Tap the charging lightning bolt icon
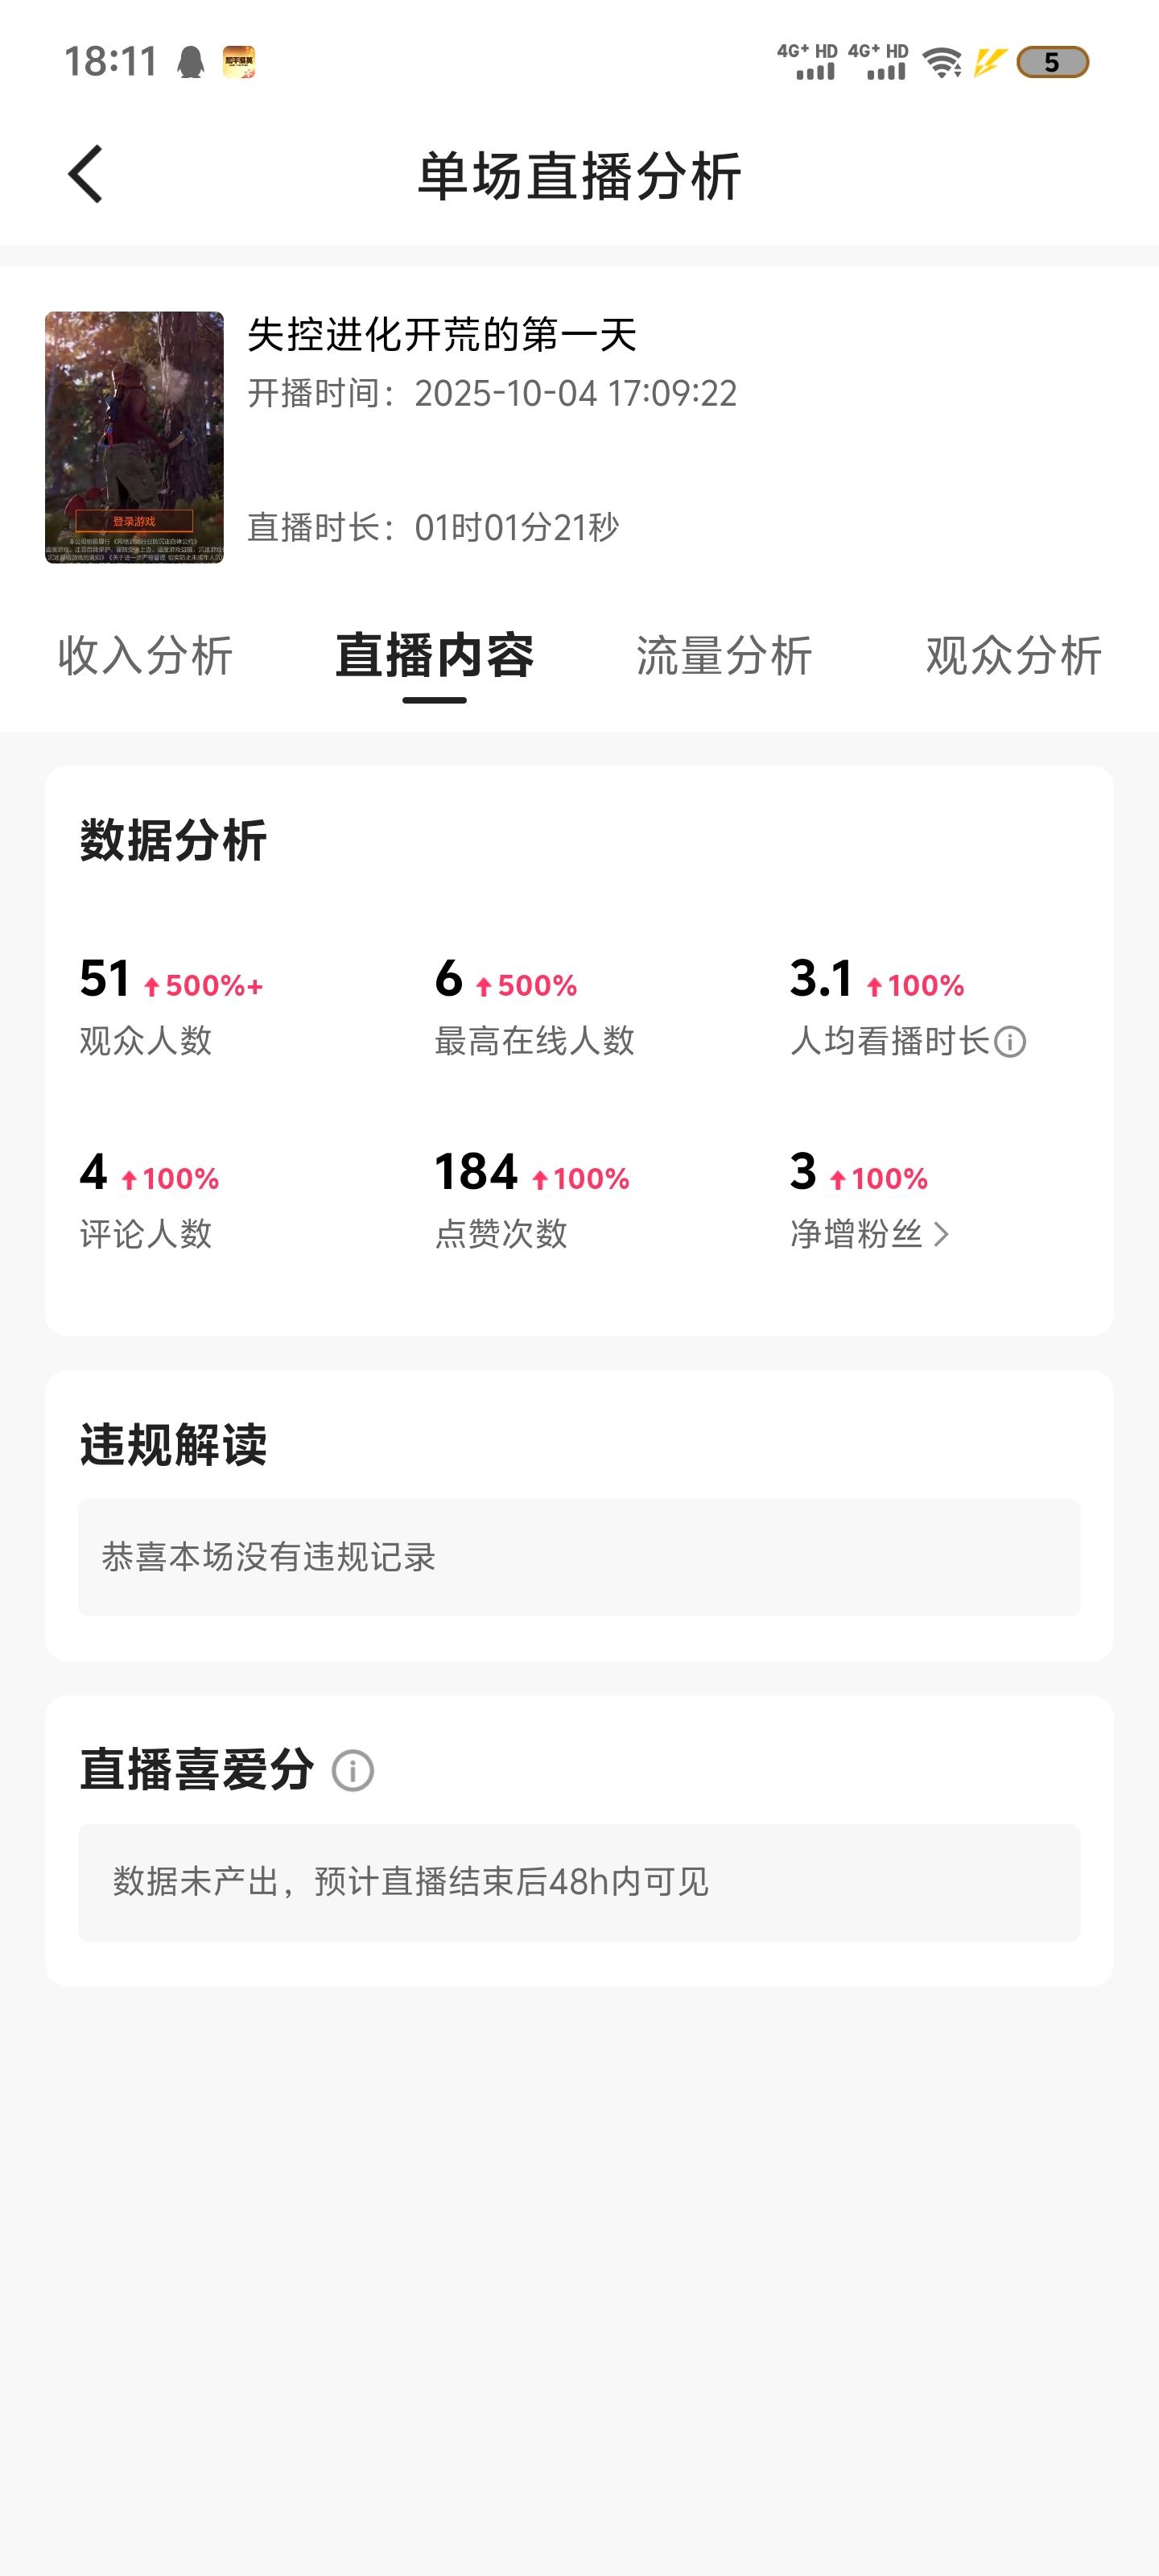Viewport: 1159px width, 2576px height. tap(989, 63)
